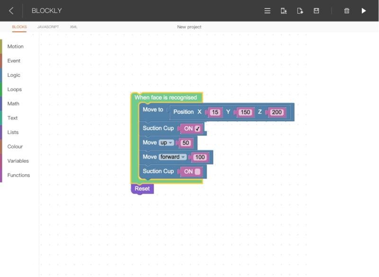Open the Loops block category
This screenshot has height=277, width=379.
[14, 89]
